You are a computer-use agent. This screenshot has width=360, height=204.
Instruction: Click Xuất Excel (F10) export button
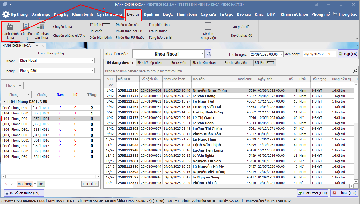pos(312,193)
